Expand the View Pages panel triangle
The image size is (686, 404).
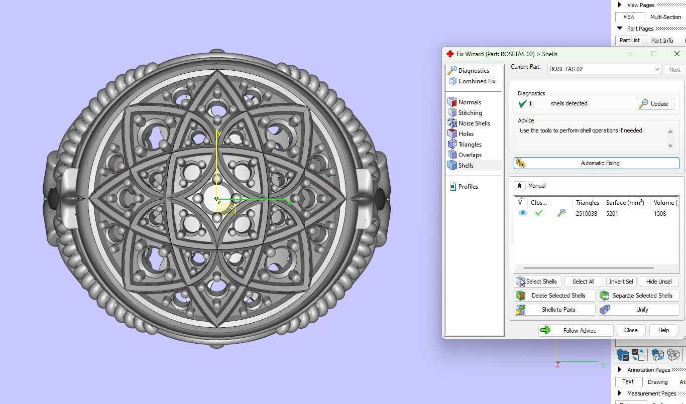[x=620, y=5]
